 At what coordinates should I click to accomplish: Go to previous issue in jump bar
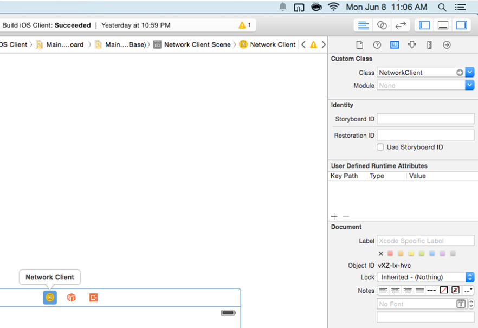click(x=303, y=44)
